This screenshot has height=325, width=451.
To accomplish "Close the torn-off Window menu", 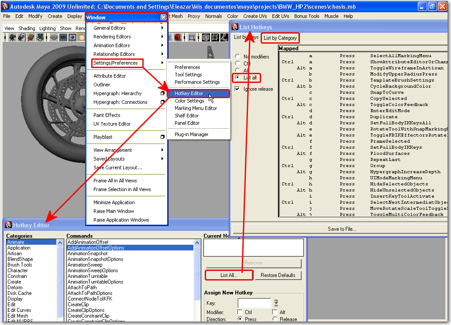I will [163, 17].
